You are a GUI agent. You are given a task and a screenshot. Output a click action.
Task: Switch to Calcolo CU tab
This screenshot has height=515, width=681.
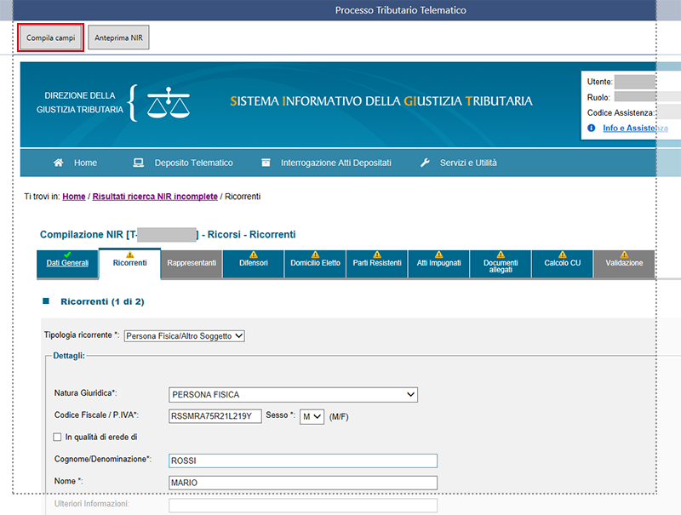pyautogui.click(x=563, y=264)
